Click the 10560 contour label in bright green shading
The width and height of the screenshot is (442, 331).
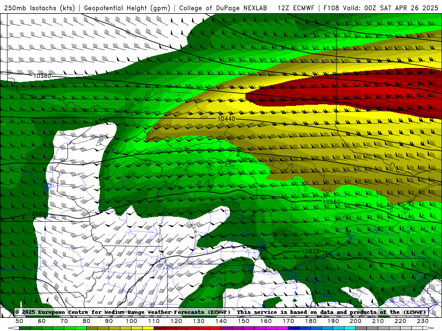tap(332, 202)
